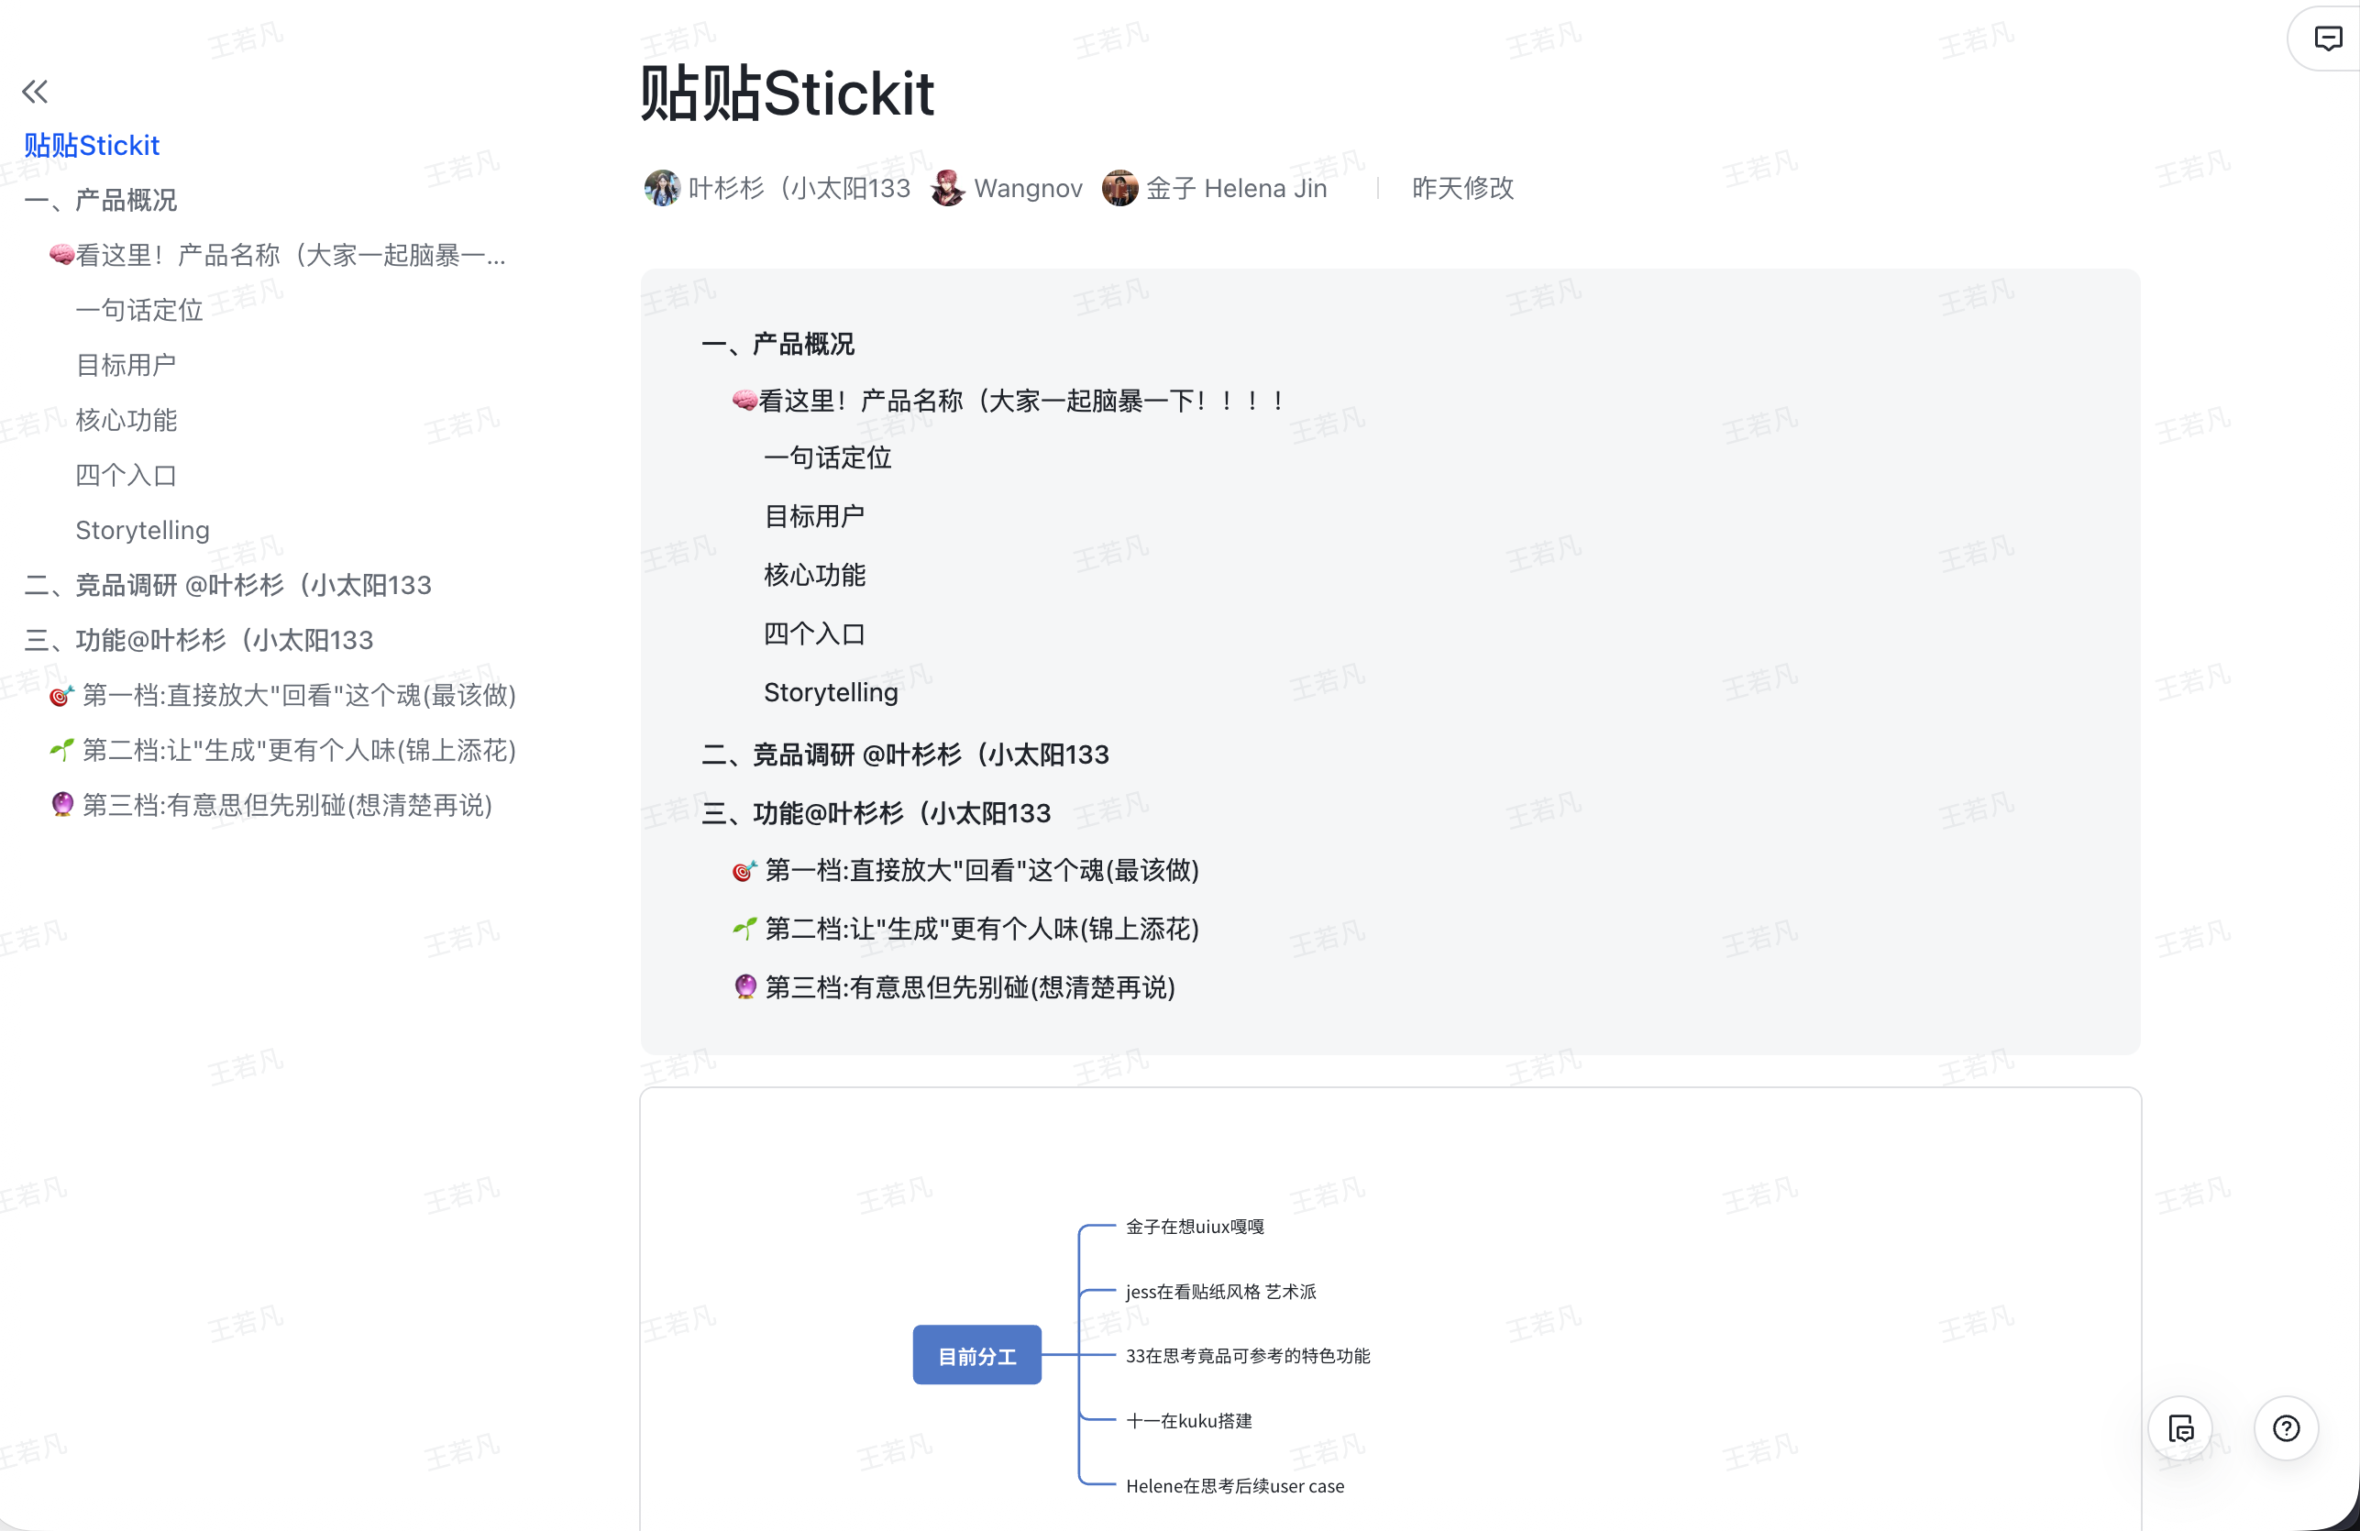This screenshot has height=1531, width=2360.
Task: Select mind map node 十一在kuku搭建
Action: click(1189, 1421)
